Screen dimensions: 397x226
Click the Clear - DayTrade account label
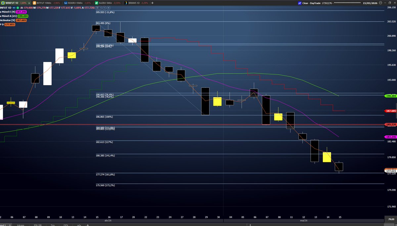[312, 3]
